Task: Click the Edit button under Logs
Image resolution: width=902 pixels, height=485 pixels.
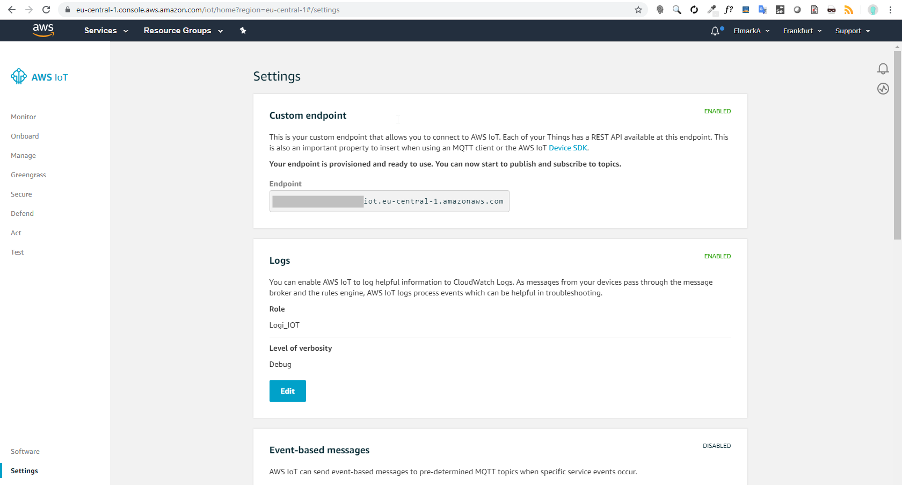Action: coord(288,391)
